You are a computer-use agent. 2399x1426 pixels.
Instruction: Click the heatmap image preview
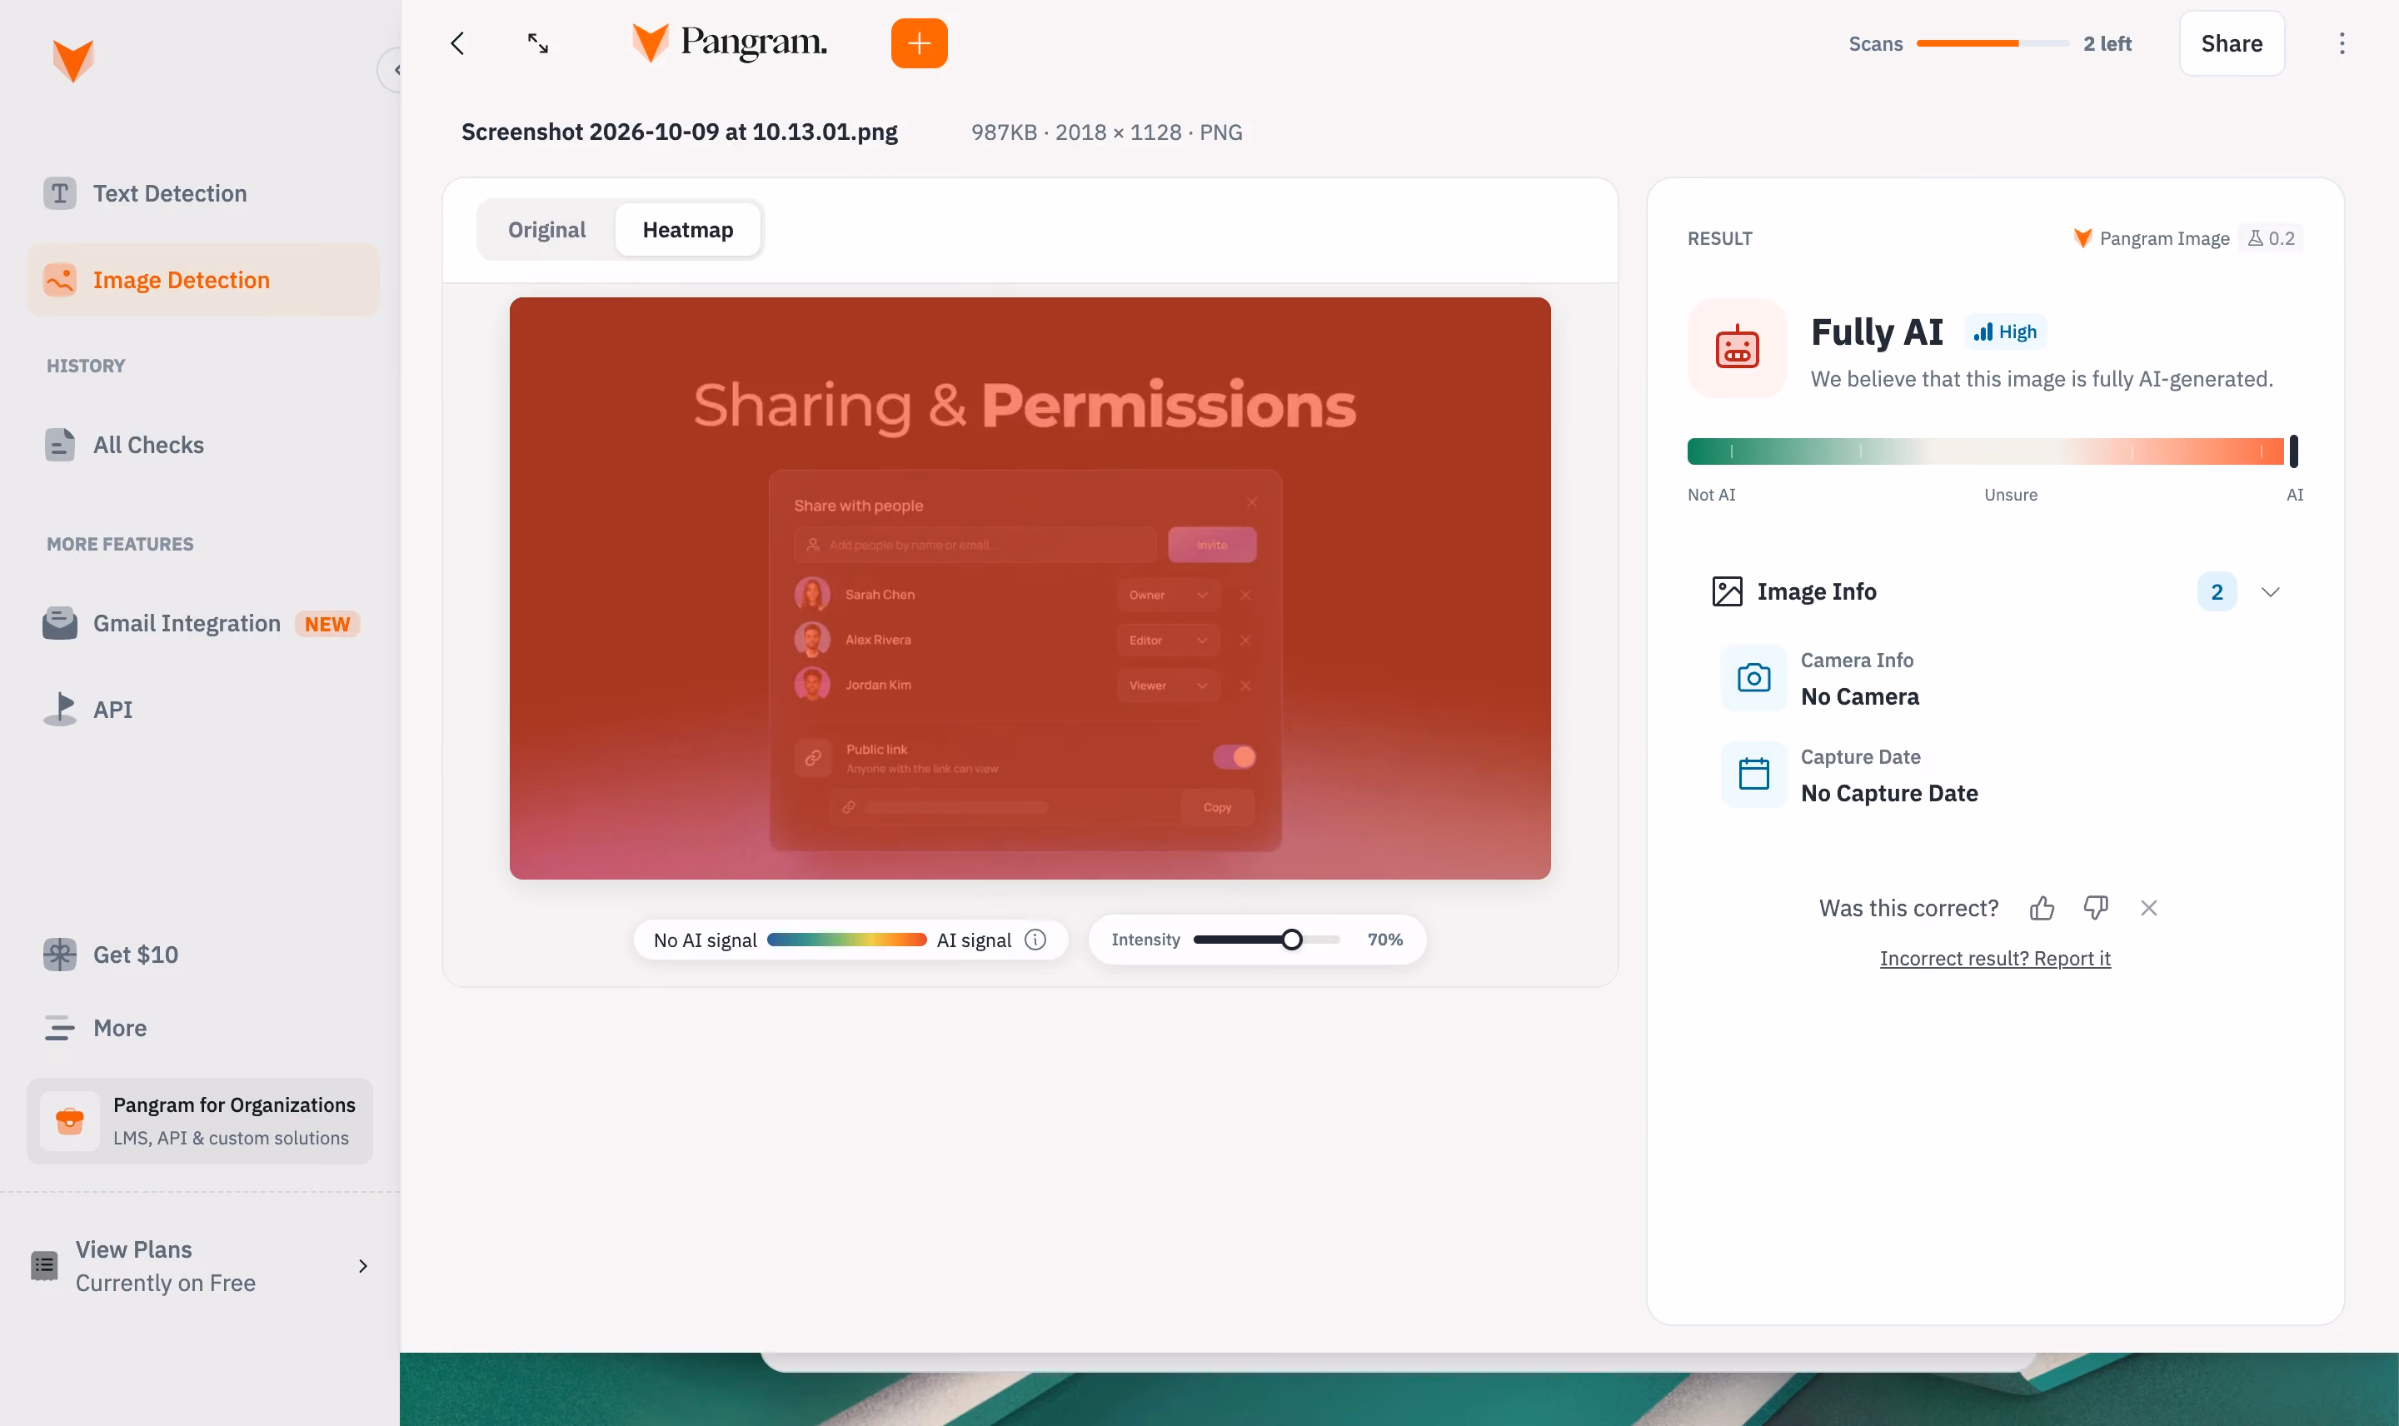[x=1030, y=588]
